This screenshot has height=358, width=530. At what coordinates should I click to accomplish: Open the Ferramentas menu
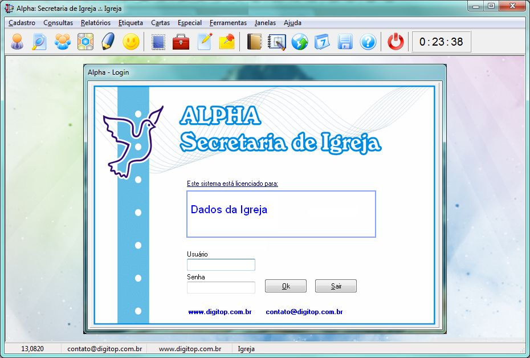pos(228,23)
